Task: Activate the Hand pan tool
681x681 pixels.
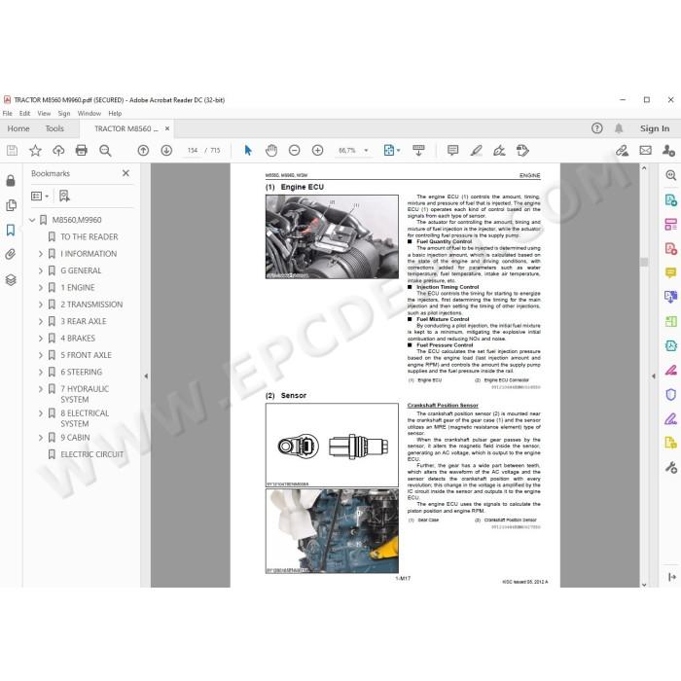Action: click(x=271, y=150)
